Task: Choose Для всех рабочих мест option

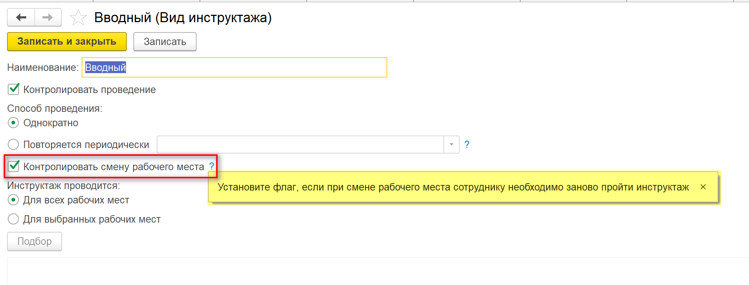Action: coord(13,200)
